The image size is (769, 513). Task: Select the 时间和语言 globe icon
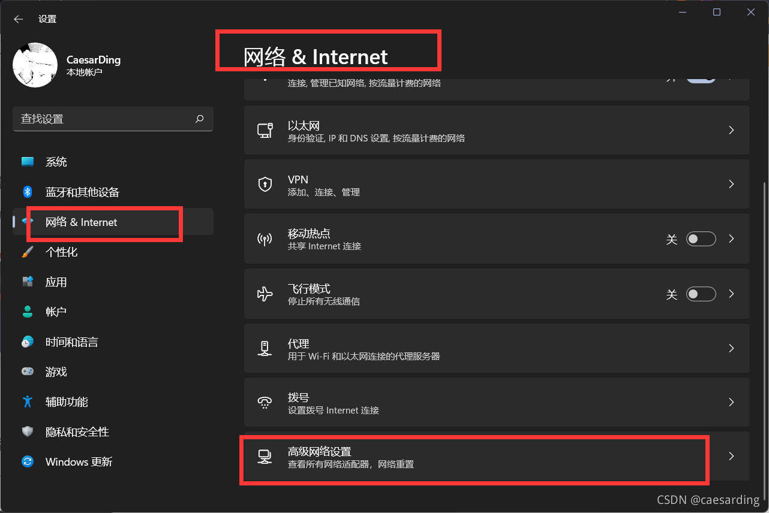click(28, 342)
